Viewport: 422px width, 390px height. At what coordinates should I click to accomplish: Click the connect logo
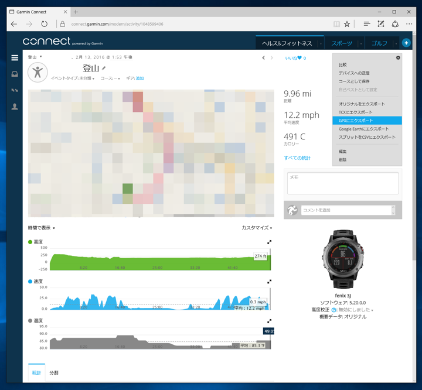pyautogui.click(x=46, y=41)
